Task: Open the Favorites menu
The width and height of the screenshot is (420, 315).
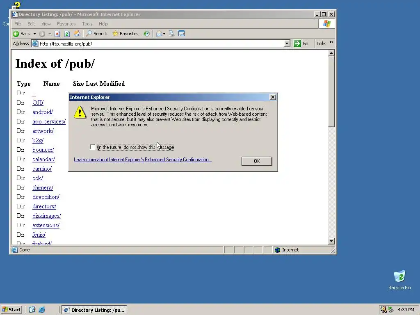Action: click(66, 24)
